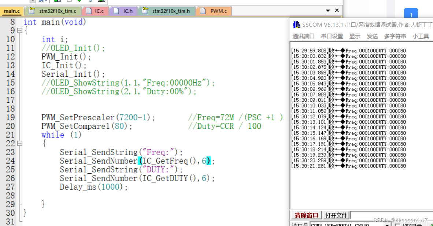Screen dimensions: 433x226
Task: Click the int main(void) declaration
Action: click(55, 22)
